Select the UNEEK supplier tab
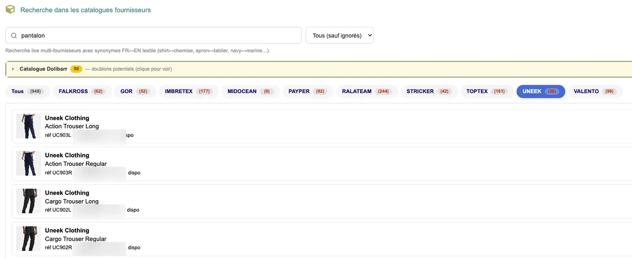 pos(541,92)
